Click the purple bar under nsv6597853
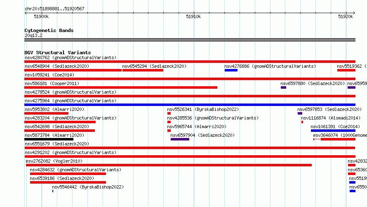 tap(300, 113)
